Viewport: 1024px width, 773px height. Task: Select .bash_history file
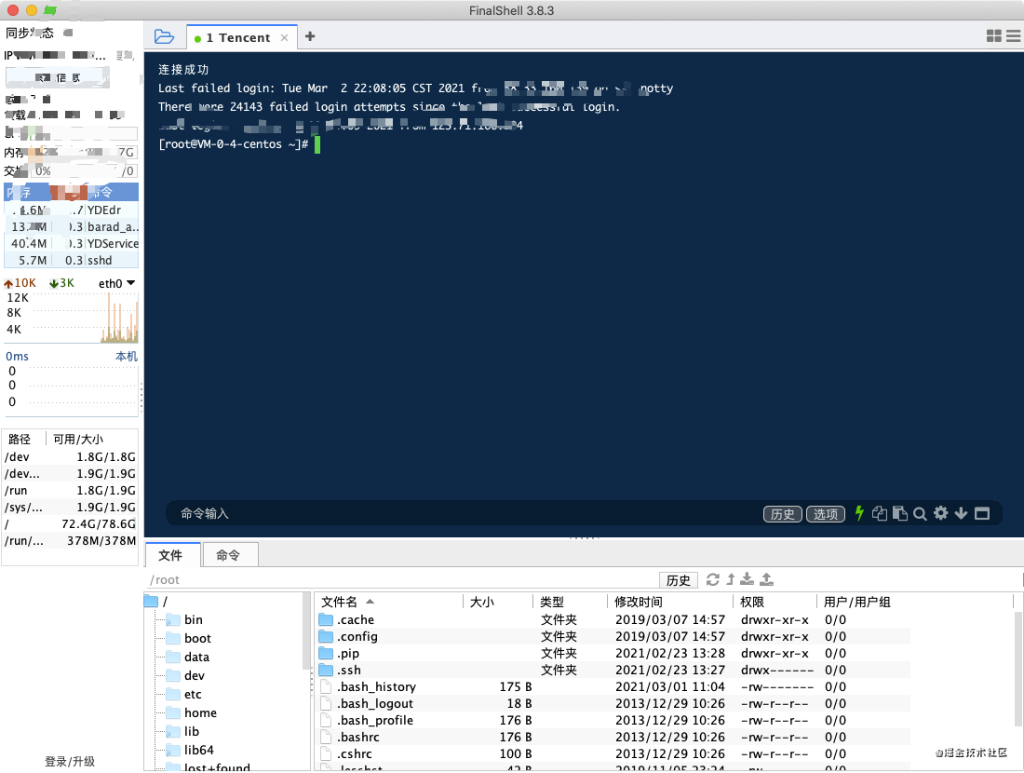click(613, 686)
